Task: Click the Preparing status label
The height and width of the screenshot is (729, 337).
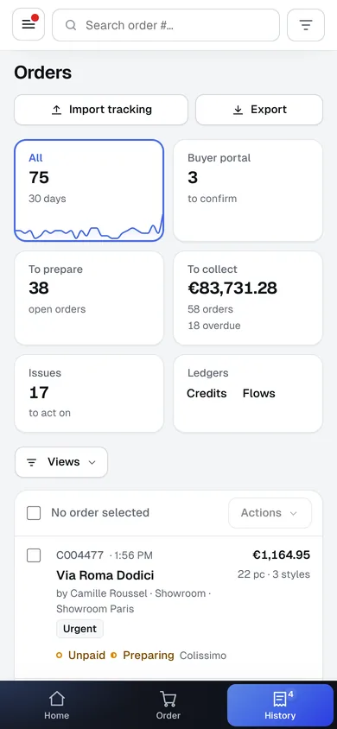Action: tap(149, 656)
